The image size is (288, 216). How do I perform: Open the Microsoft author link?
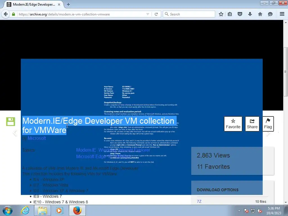point(37,138)
